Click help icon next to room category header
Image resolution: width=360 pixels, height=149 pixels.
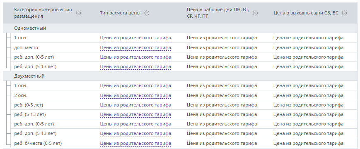(x=79, y=13)
